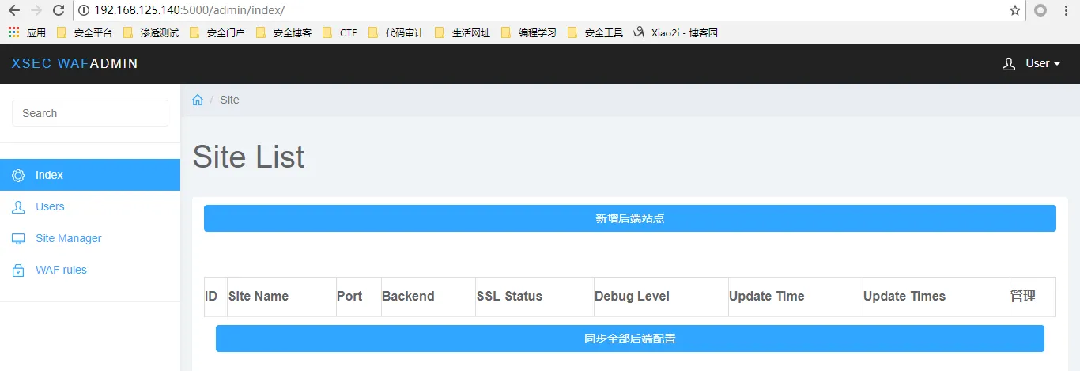Open the Chrome three-dot menu
The width and height of the screenshot is (1080, 371).
coord(1064,10)
